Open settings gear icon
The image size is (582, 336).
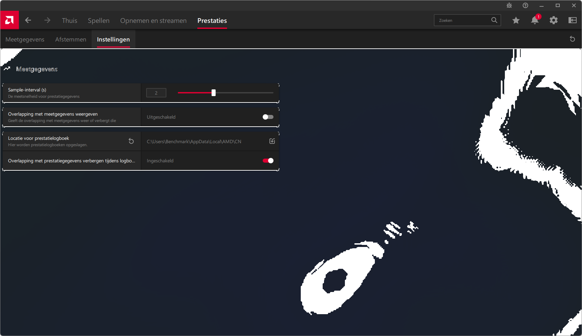553,20
